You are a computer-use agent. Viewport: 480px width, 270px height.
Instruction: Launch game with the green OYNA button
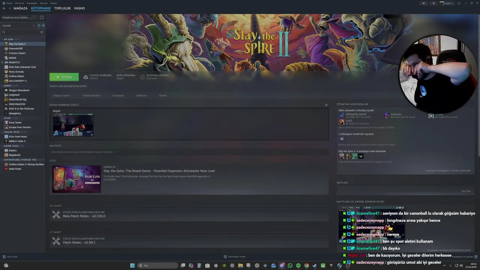[64, 77]
